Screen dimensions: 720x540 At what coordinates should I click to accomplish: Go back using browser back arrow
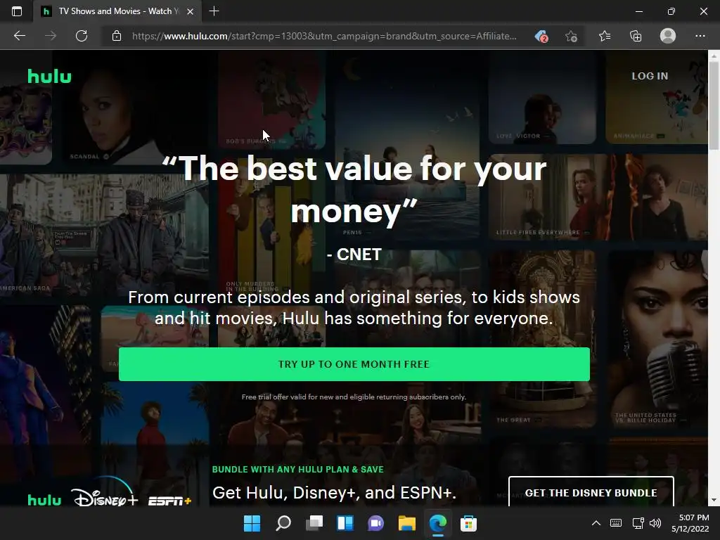20,36
